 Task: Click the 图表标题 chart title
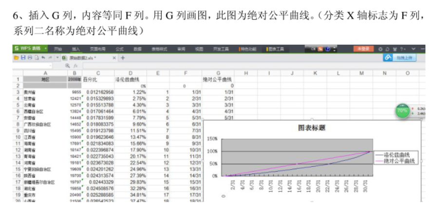click(x=312, y=128)
